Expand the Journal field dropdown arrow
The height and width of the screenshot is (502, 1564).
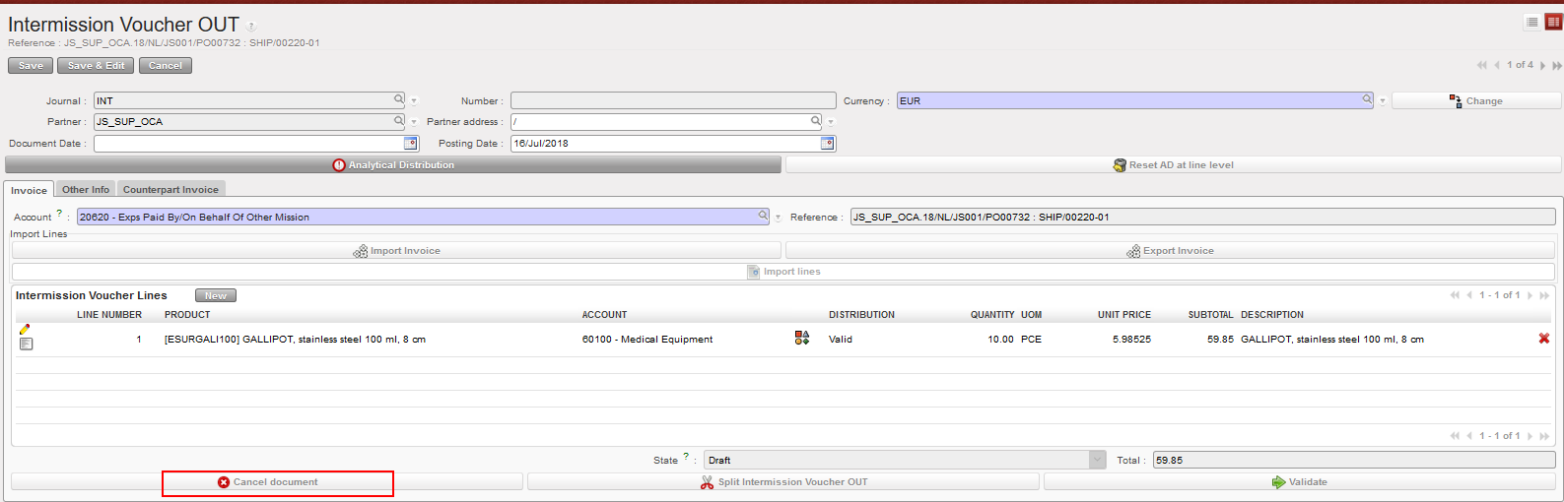click(x=414, y=101)
